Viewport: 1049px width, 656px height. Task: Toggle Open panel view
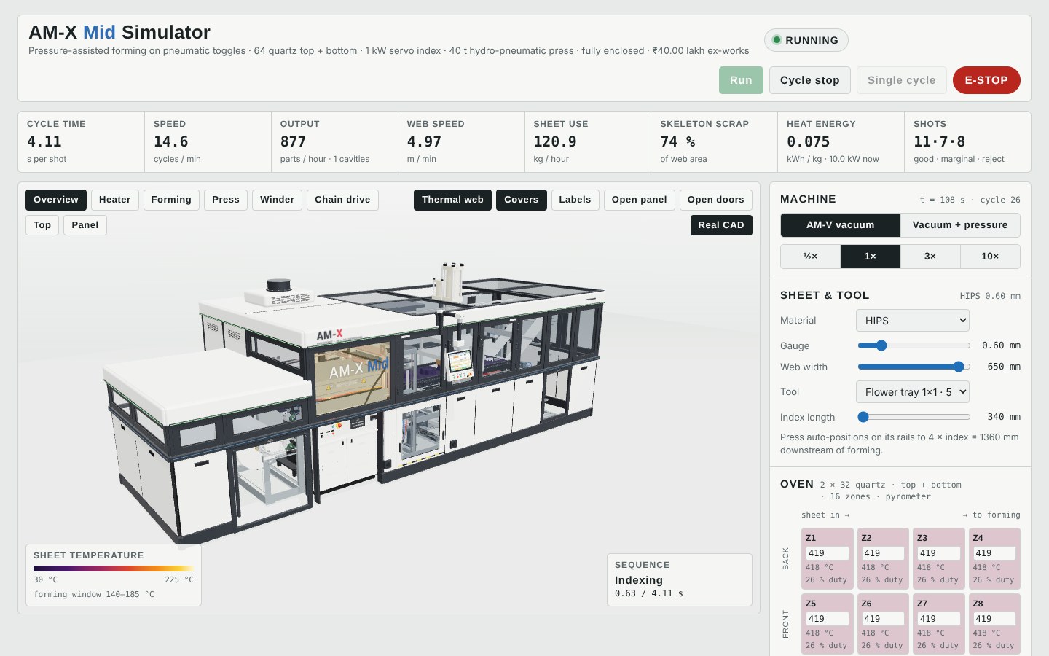click(x=640, y=200)
